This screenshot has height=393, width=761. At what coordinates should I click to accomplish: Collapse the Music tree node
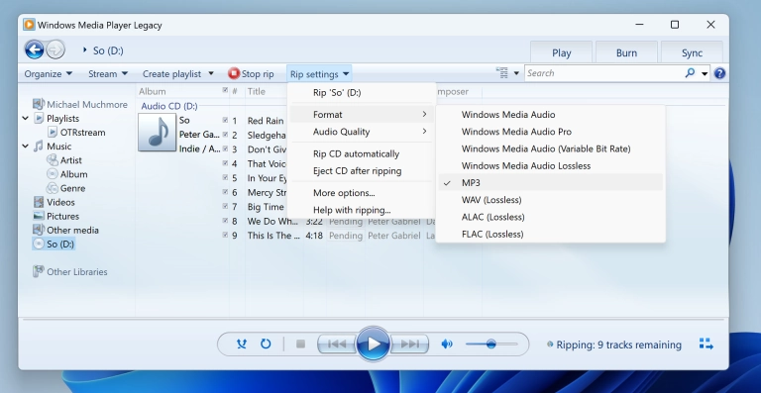[x=25, y=146]
